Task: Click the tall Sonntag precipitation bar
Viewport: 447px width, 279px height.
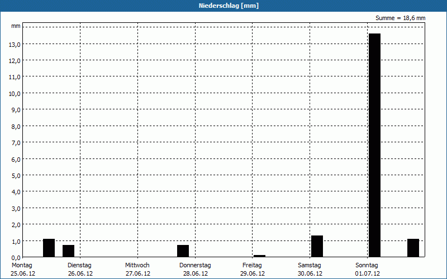Action: [374, 145]
